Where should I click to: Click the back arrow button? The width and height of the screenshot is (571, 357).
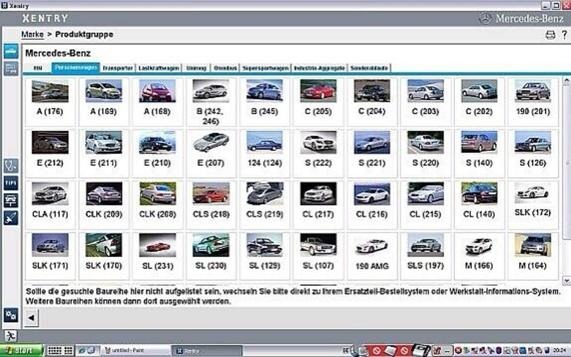point(31,317)
